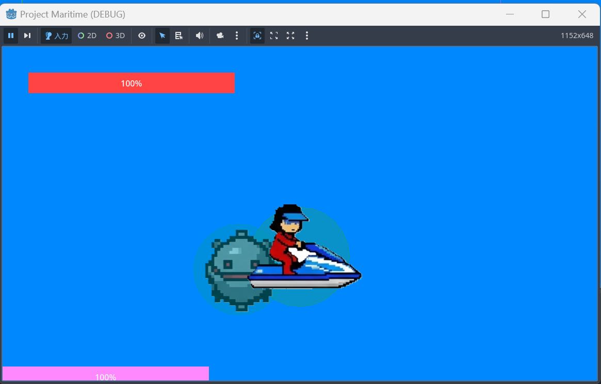The width and height of the screenshot is (601, 384).
Task: Pause the running game
Action: [x=11, y=36]
